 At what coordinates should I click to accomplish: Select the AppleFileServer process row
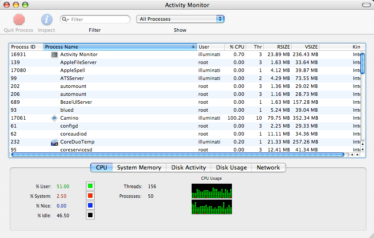(185, 62)
